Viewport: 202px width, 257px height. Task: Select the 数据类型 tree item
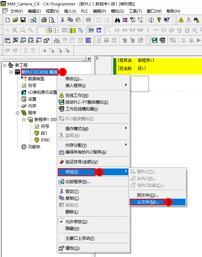click(36, 79)
